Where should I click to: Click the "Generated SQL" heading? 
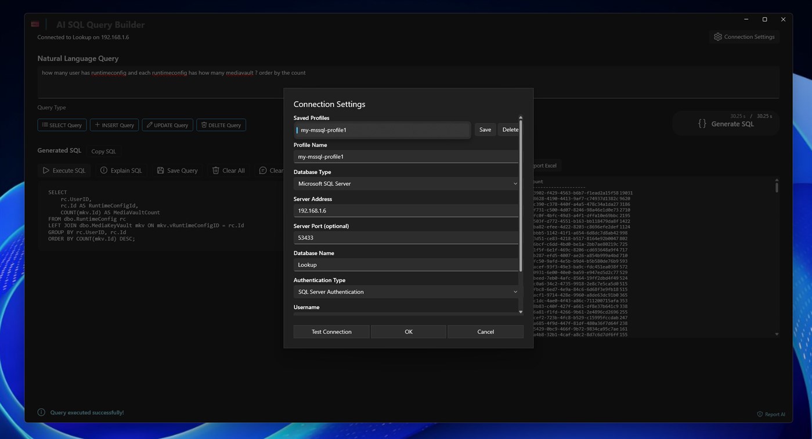(x=59, y=150)
